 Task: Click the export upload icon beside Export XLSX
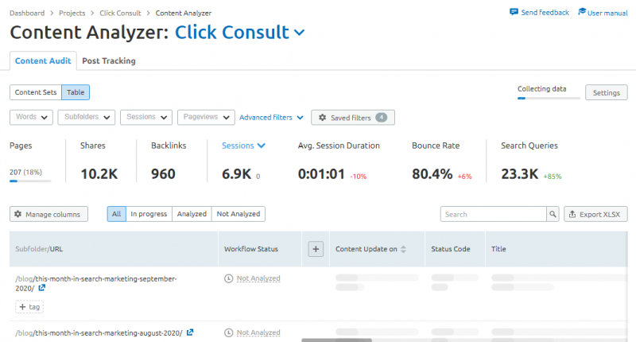click(x=572, y=214)
